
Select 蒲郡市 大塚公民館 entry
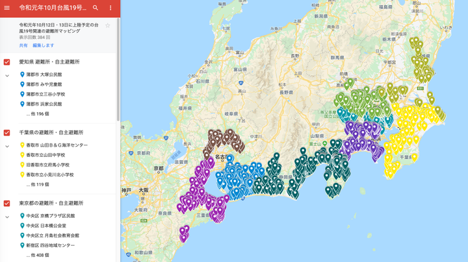pyautogui.click(x=44, y=75)
